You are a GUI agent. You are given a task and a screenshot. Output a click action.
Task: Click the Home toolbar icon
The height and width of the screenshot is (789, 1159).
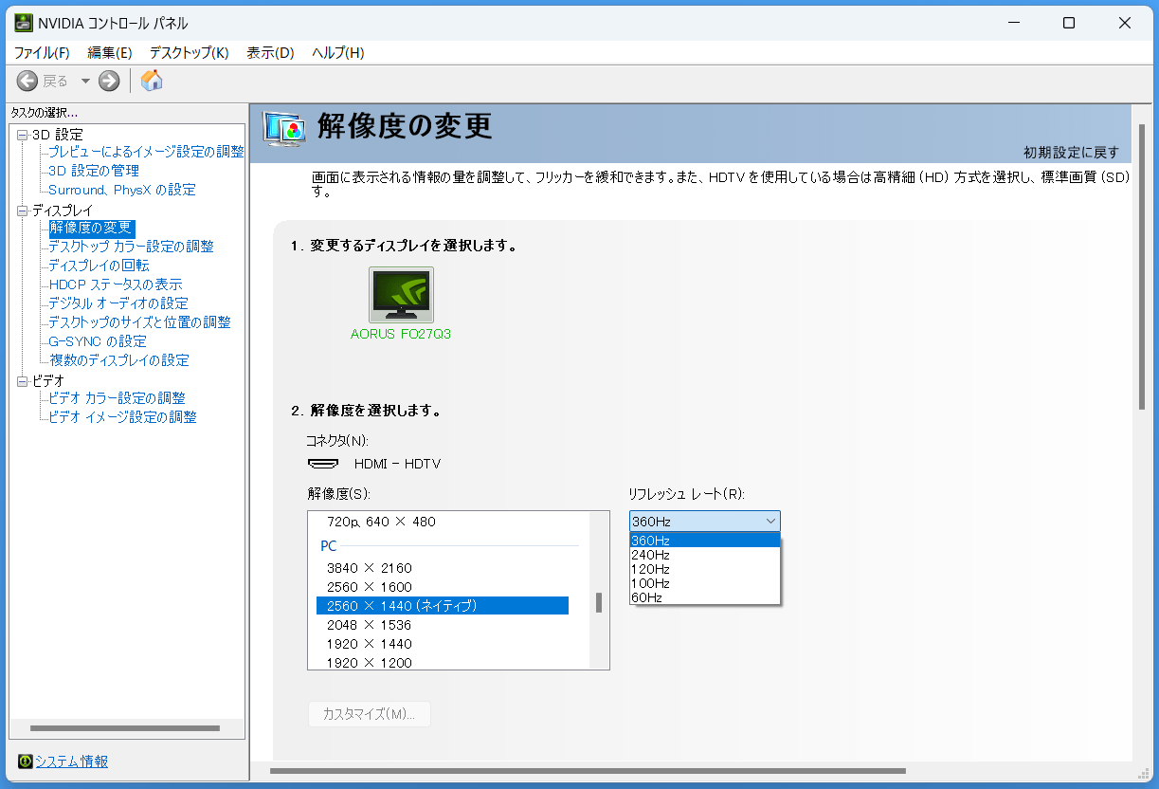pyautogui.click(x=152, y=81)
